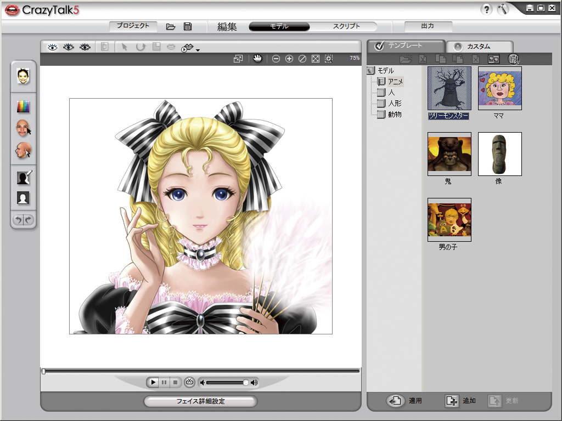Click the undo arrow button

pos(18,219)
